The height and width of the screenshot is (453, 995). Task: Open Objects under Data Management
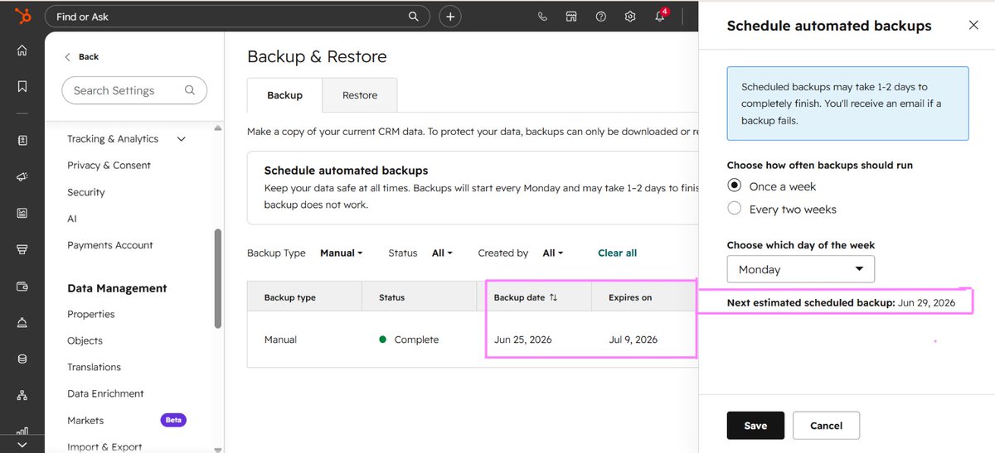point(85,340)
